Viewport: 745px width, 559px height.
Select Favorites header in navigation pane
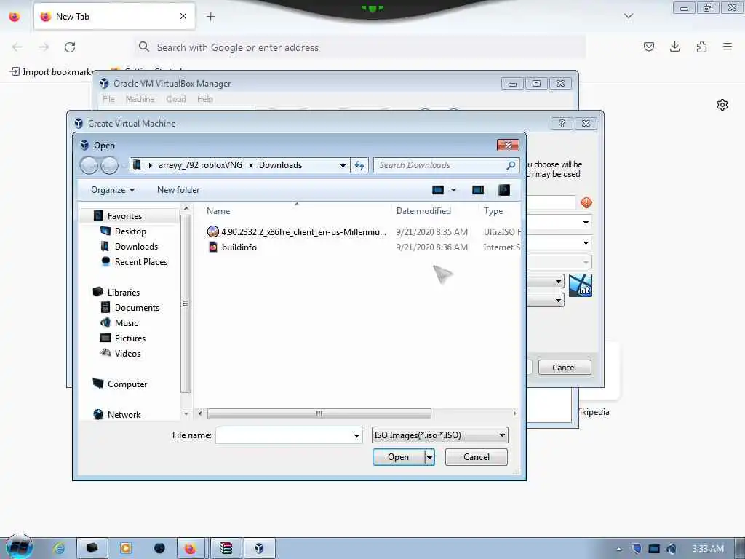pyautogui.click(x=124, y=215)
